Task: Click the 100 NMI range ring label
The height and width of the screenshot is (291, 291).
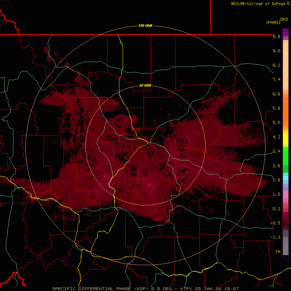Action: (x=145, y=26)
